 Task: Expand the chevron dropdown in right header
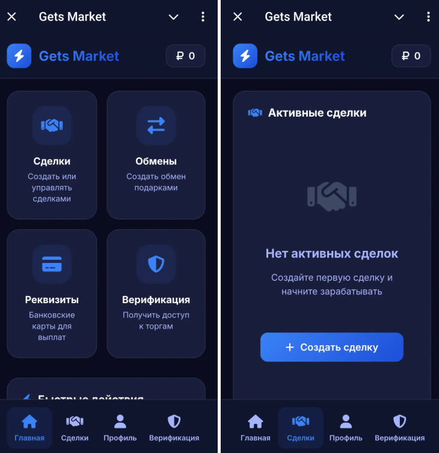point(399,17)
